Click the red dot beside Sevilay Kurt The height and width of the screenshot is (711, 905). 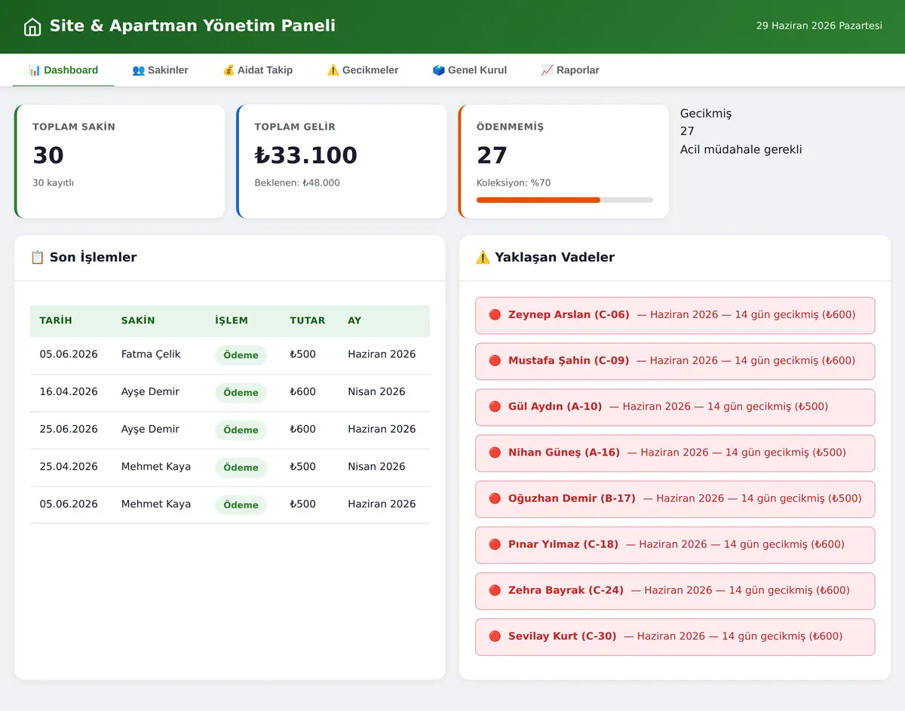pyautogui.click(x=495, y=636)
